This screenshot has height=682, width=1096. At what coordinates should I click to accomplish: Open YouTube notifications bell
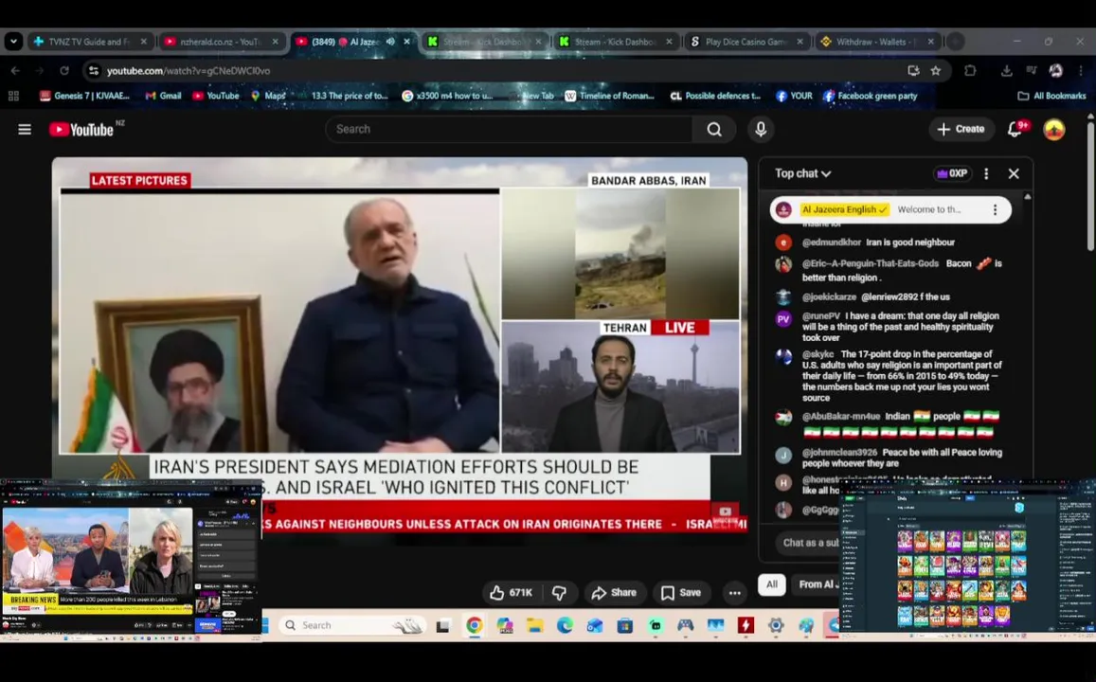[x=1015, y=129]
